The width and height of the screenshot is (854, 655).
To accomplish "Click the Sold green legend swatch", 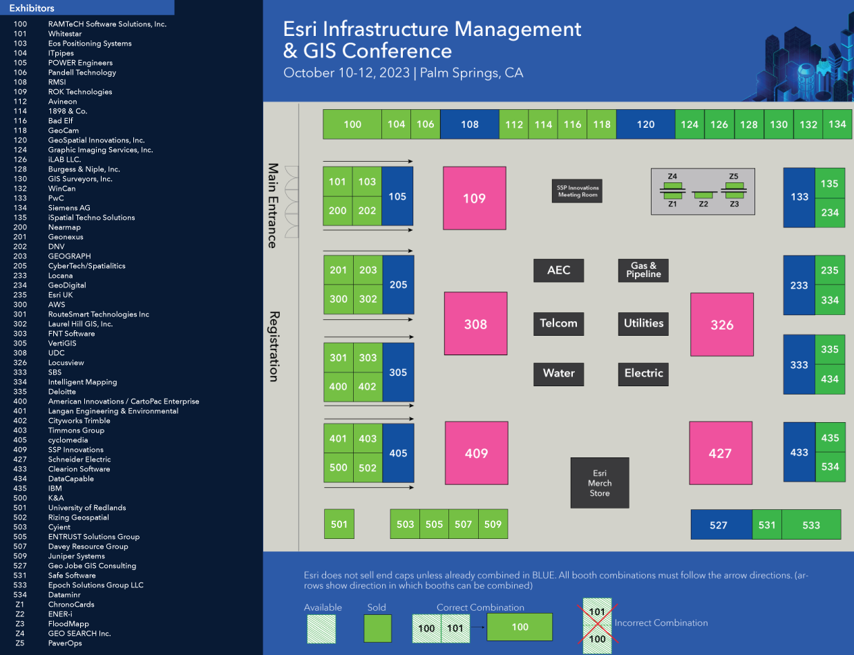I will [x=377, y=628].
